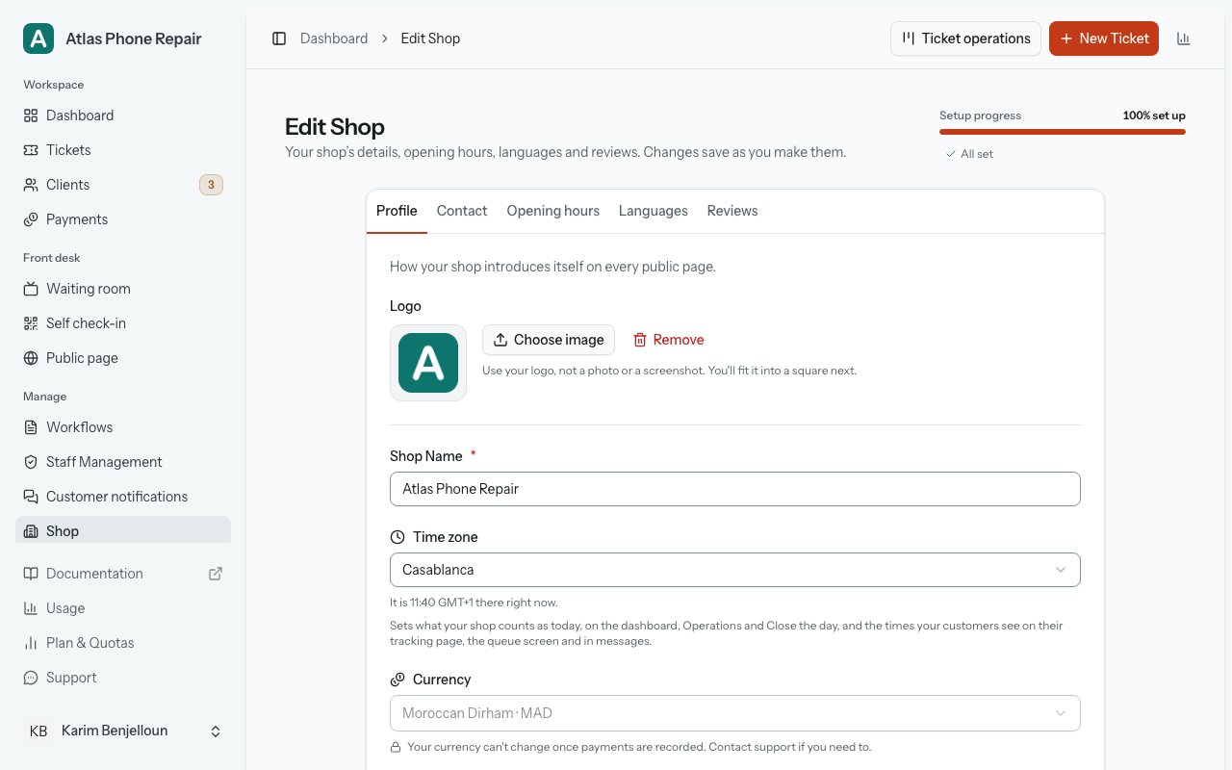Click the 'All set' status text
Image resolution: width=1232 pixels, height=770 pixels.
pos(977,154)
